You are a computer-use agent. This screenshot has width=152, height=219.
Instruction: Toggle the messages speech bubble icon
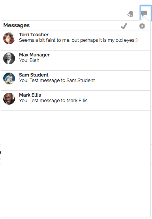[144, 13]
